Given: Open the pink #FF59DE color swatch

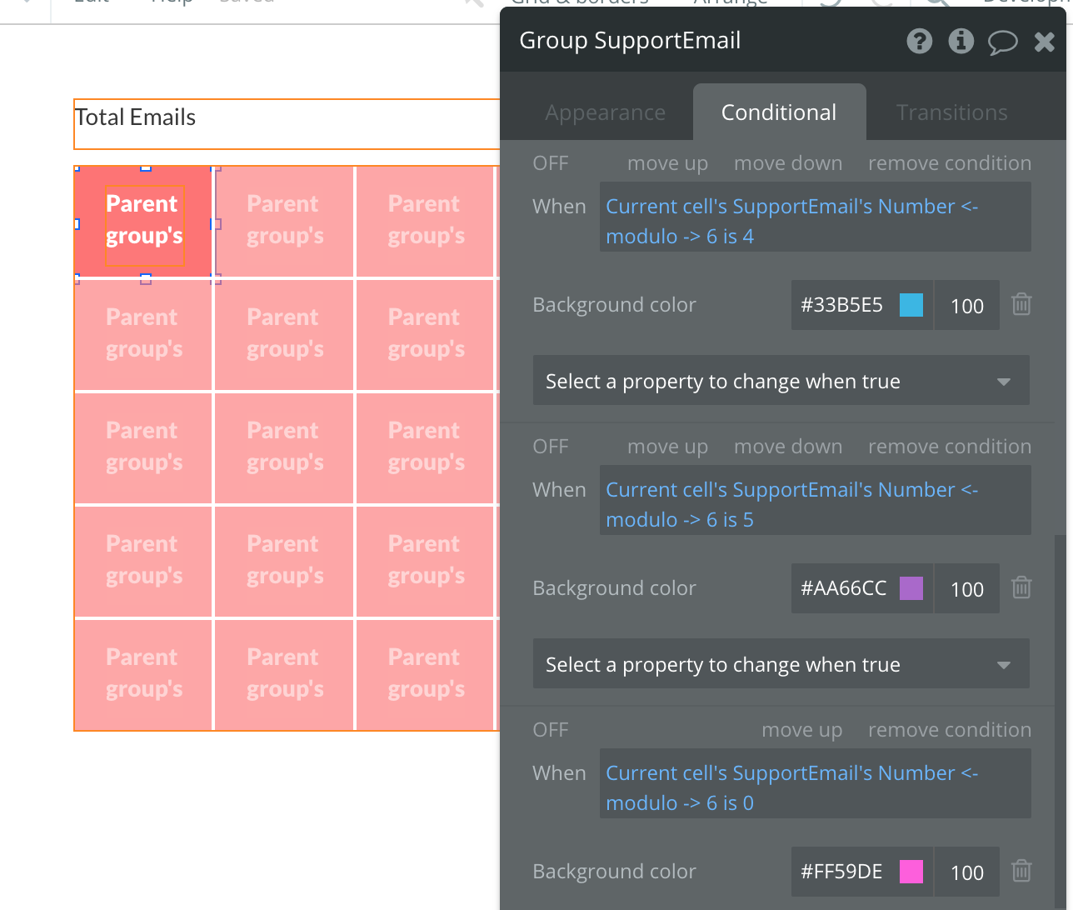Looking at the screenshot, I should 911,872.
